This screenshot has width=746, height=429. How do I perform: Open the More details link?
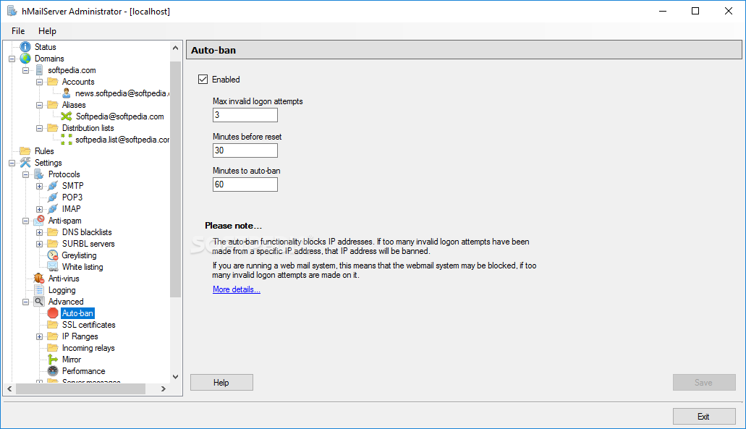237,289
